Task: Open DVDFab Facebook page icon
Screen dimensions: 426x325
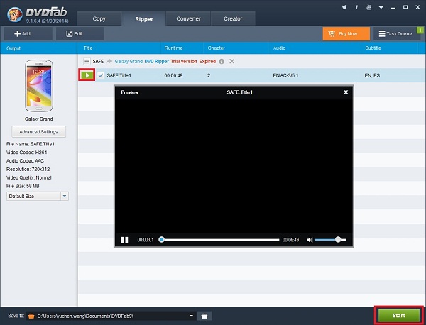Action: click(x=356, y=7)
